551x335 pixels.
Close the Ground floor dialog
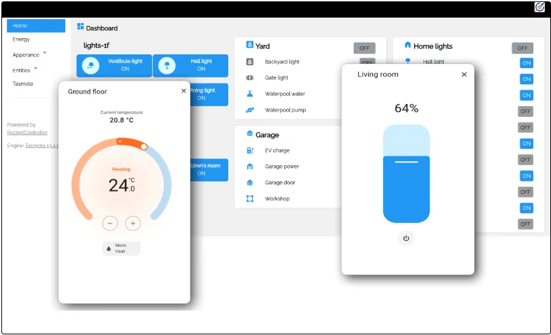[x=183, y=90]
